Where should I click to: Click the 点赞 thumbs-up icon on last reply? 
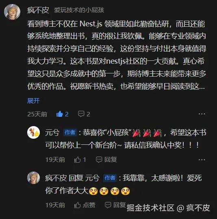78,205
